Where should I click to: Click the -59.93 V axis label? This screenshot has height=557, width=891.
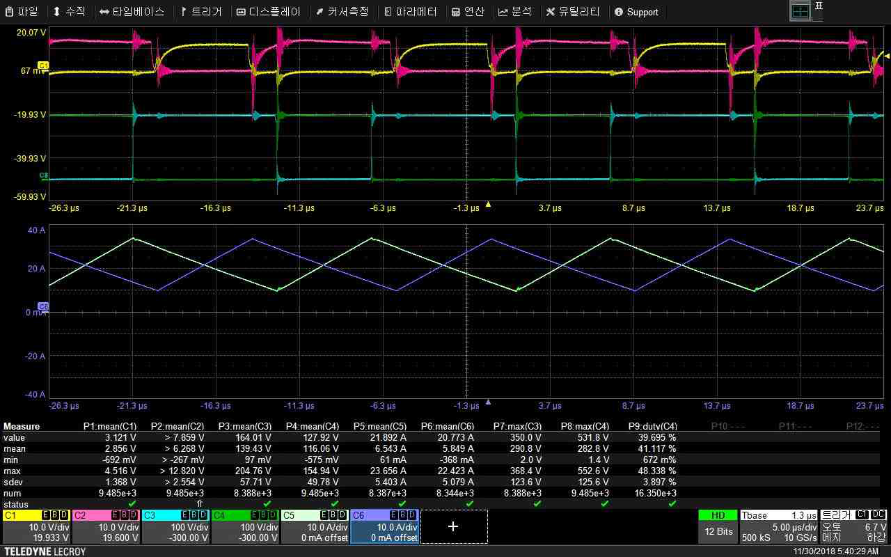point(30,197)
